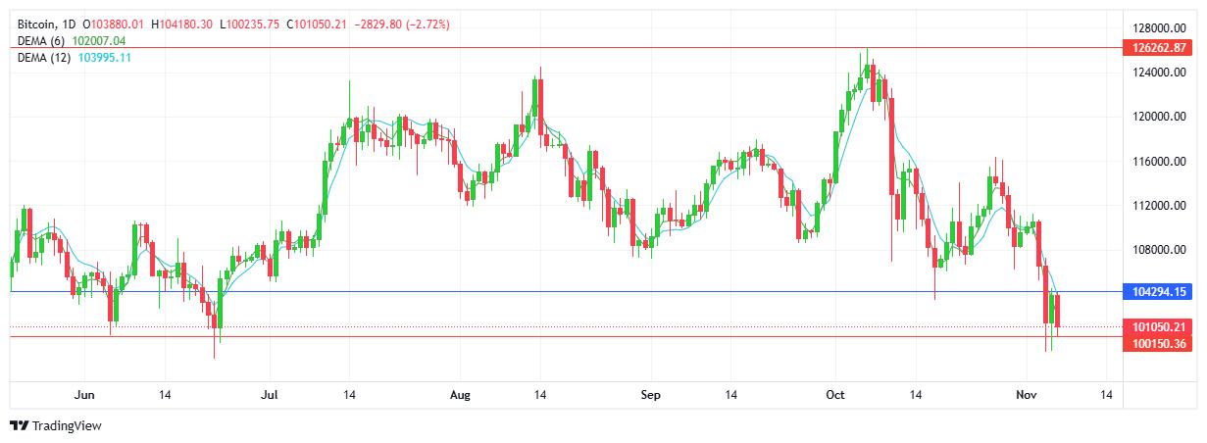
Task: Click the 101050.21 current price label
Action: coord(1159,327)
